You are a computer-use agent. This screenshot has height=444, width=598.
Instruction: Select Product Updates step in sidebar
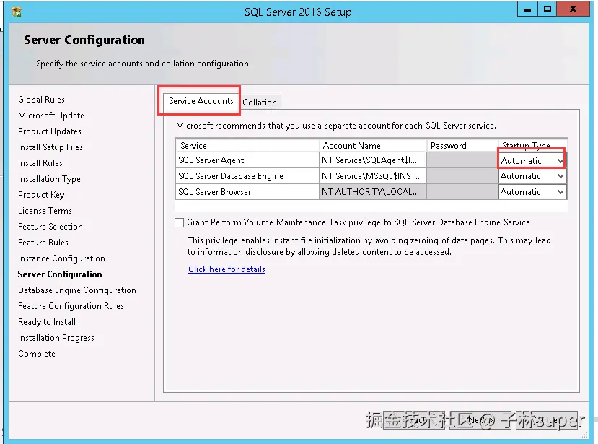point(50,131)
